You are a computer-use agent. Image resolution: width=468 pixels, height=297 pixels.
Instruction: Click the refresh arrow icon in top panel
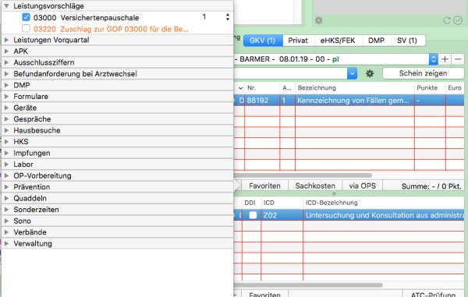tap(447, 20)
